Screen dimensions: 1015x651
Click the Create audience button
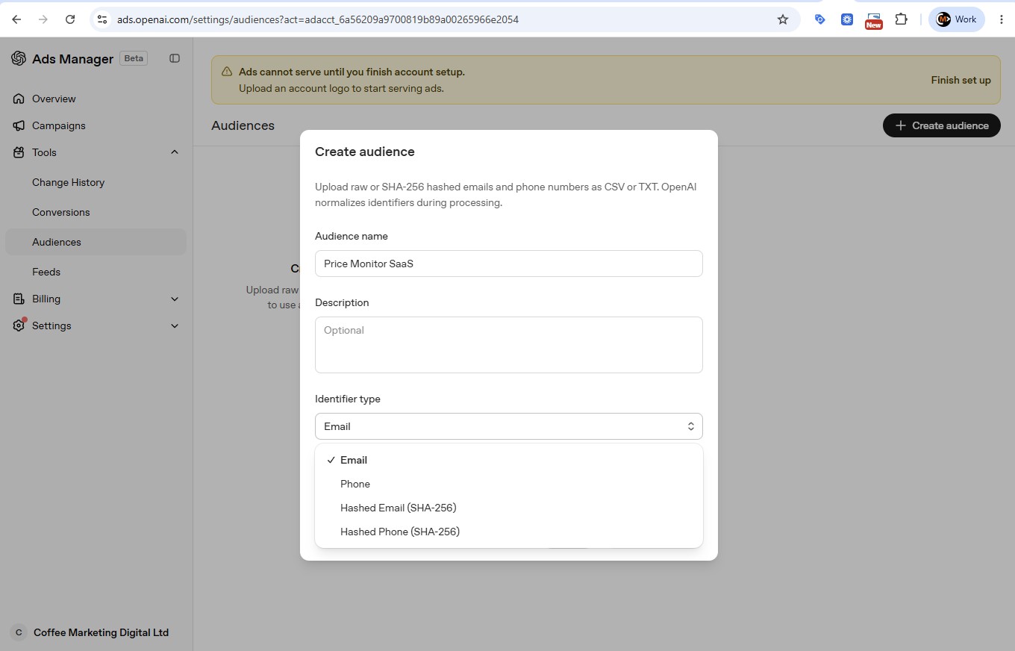(941, 125)
